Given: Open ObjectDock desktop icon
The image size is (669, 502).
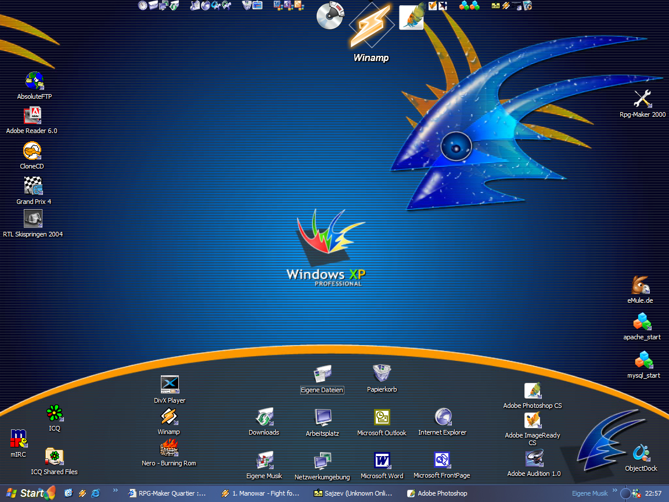Looking at the screenshot, I should (641, 453).
